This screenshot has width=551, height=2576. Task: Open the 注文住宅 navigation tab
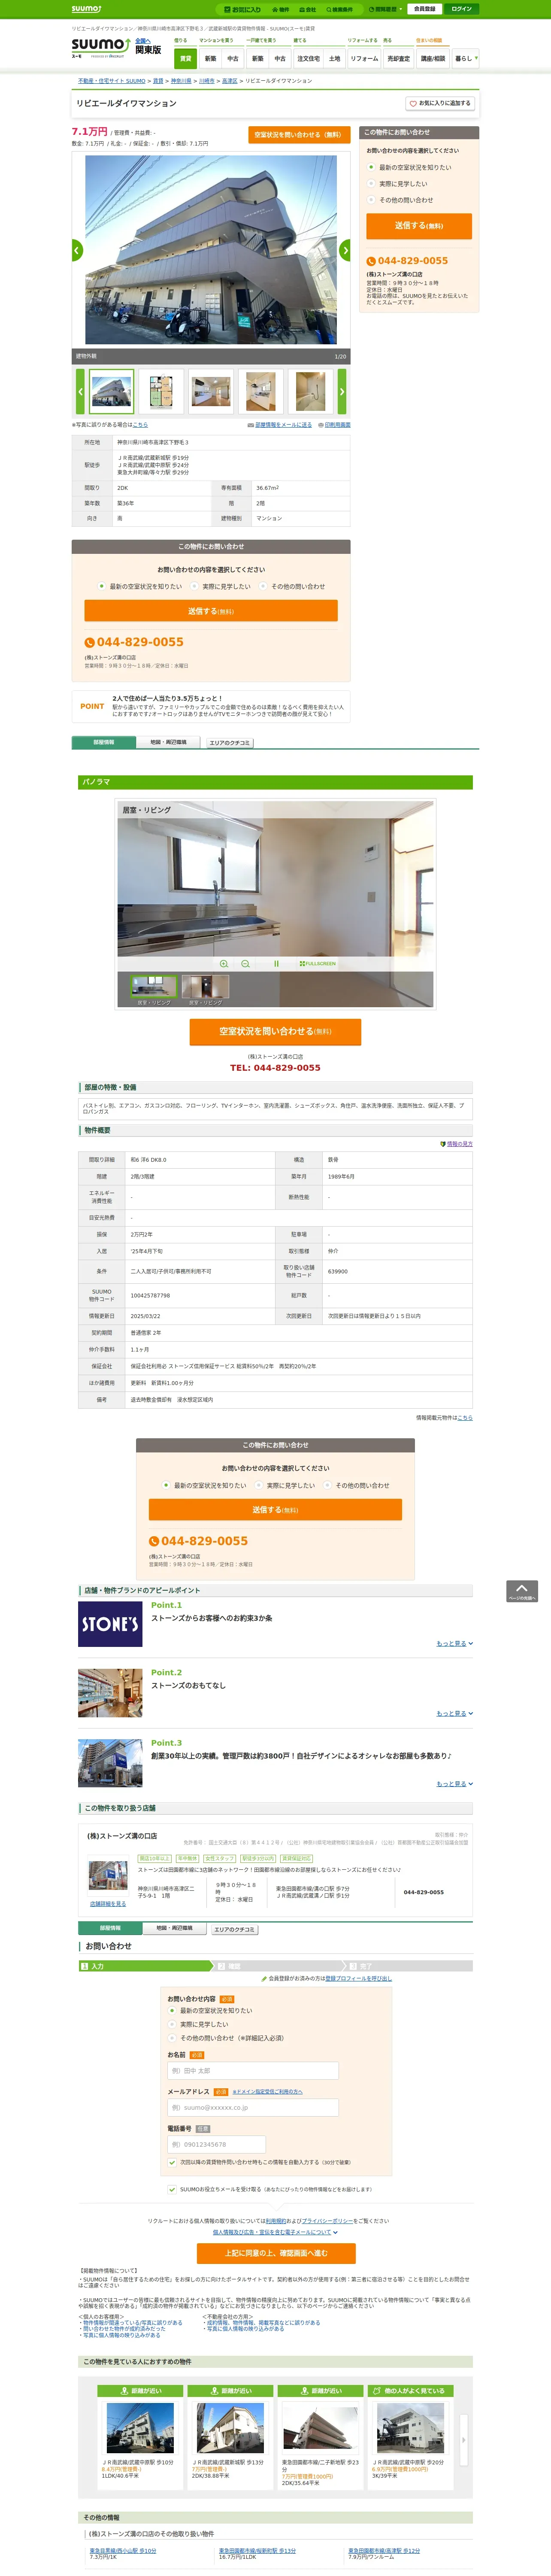coord(308,58)
